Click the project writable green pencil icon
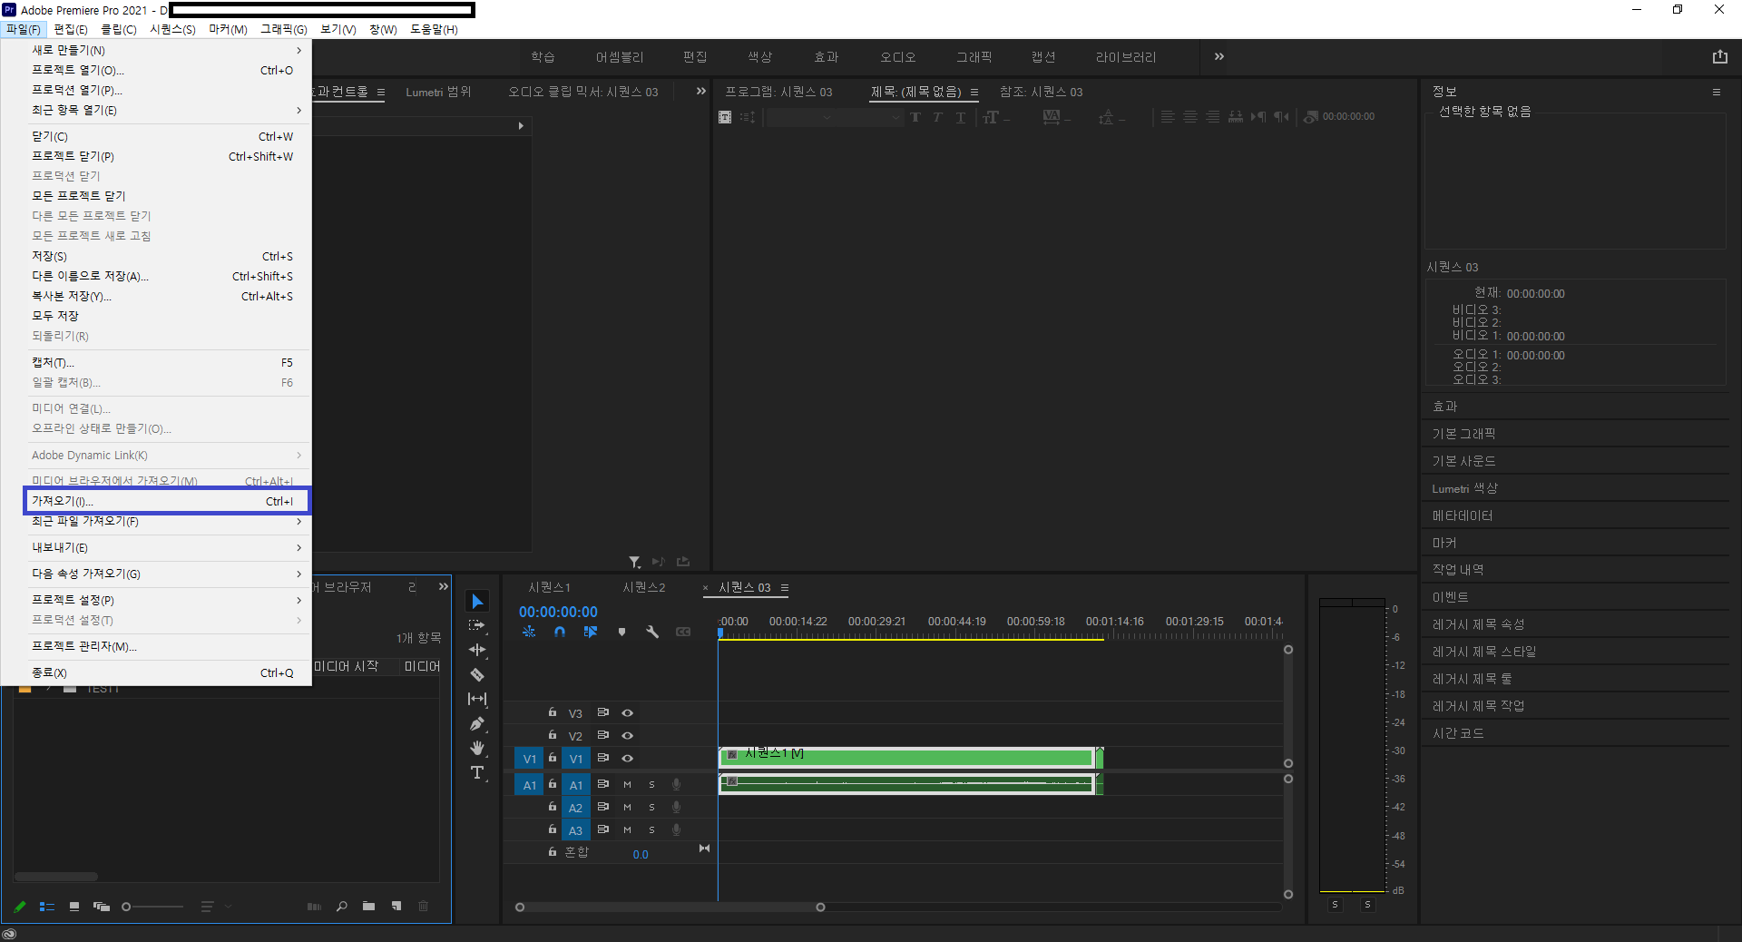1742x942 pixels. 20,907
